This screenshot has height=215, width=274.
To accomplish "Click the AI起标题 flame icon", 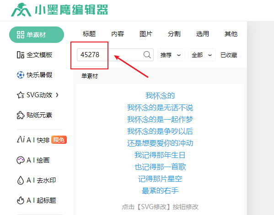I will 21,200.
